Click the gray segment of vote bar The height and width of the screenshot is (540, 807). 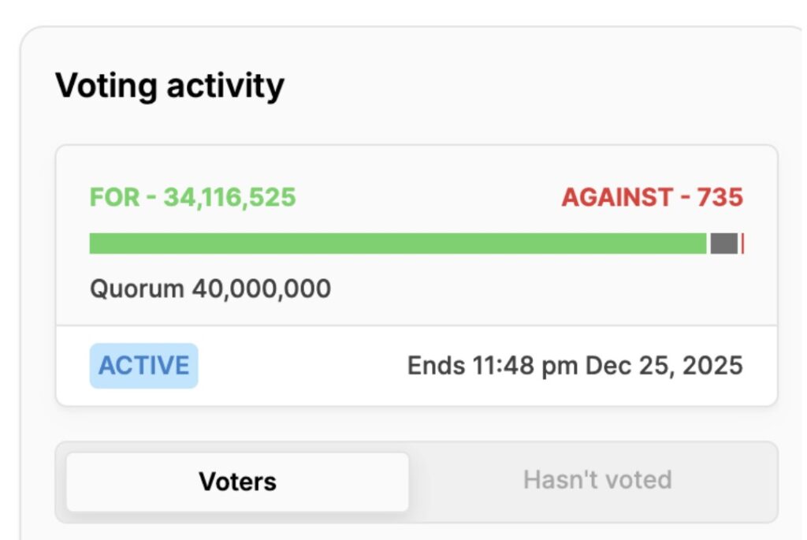pyautogui.click(x=723, y=244)
